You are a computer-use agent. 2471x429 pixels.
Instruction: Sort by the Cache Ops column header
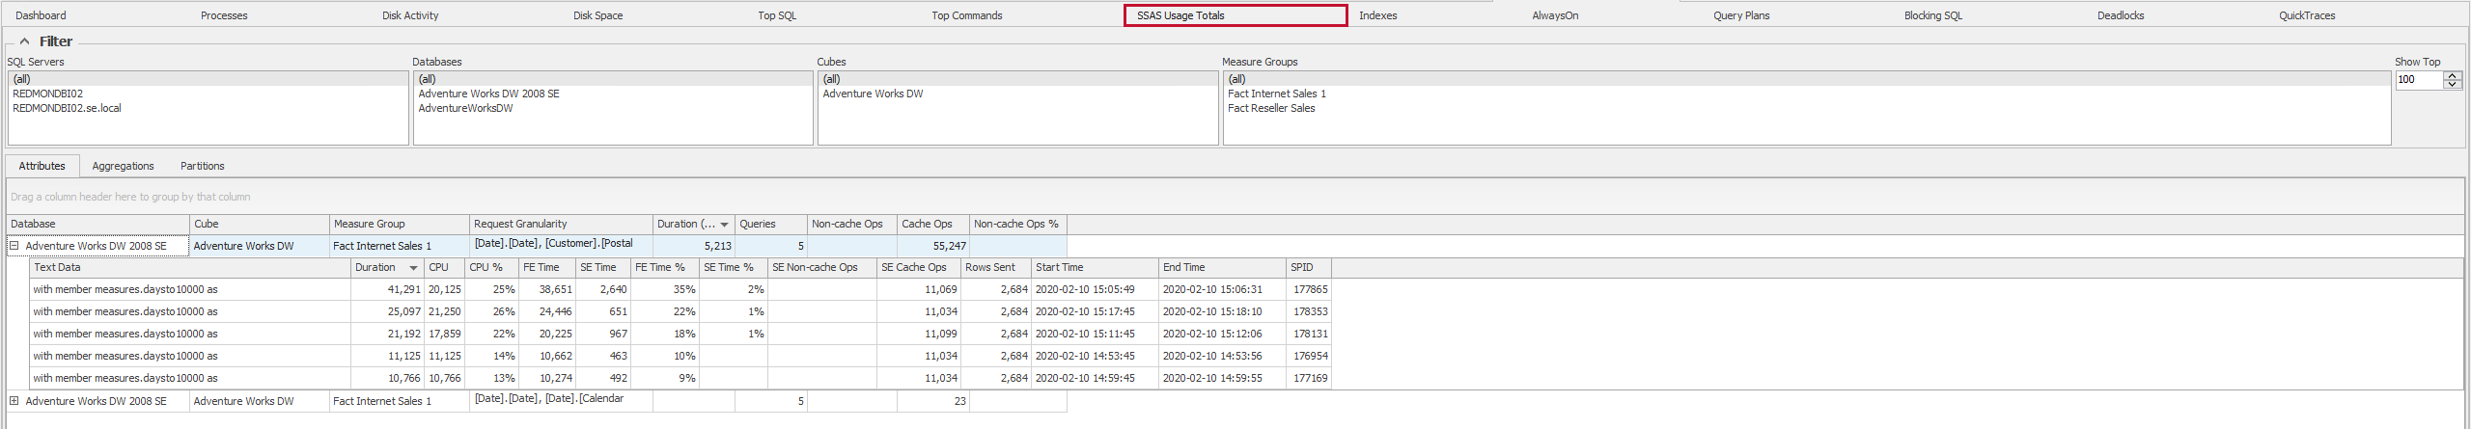point(933,224)
